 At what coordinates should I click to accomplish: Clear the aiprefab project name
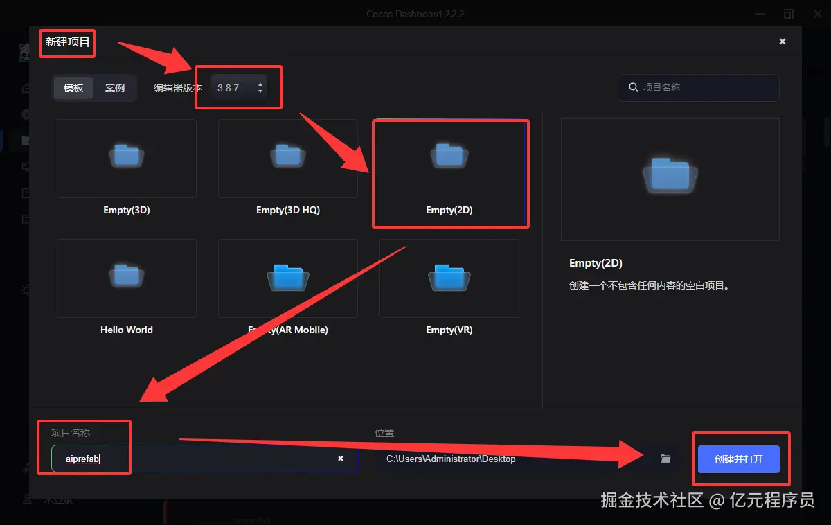(341, 459)
